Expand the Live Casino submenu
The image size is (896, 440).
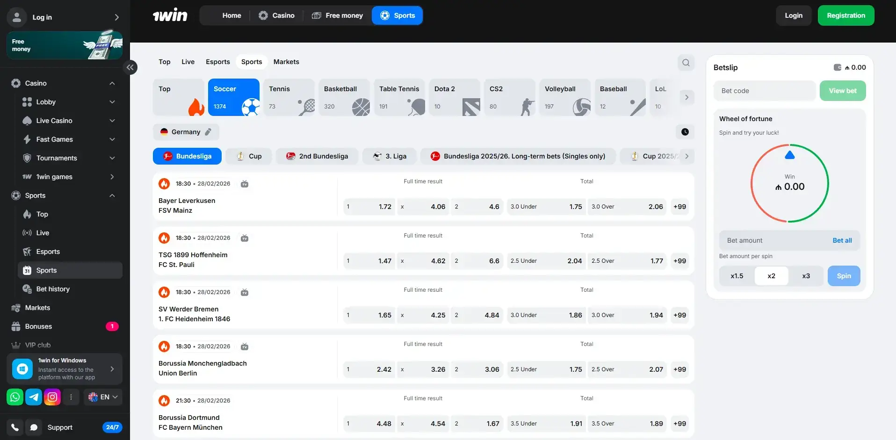[x=112, y=121]
